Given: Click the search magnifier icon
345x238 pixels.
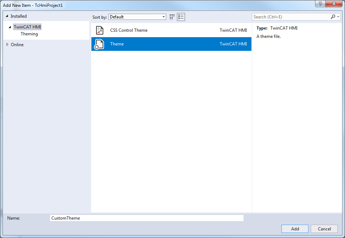Looking at the screenshot, I should 333,17.
